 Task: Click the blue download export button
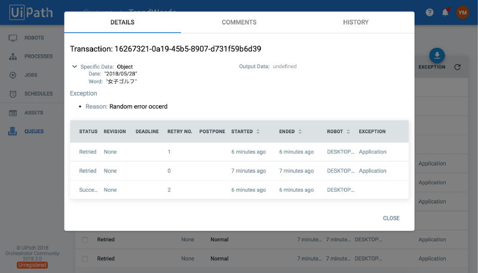coord(437,56)
